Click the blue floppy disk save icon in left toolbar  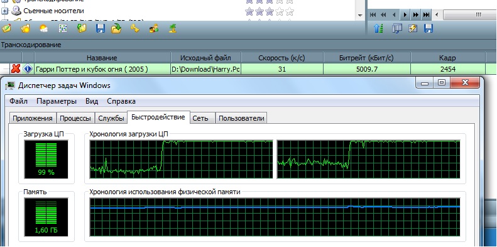coord(100,29)
